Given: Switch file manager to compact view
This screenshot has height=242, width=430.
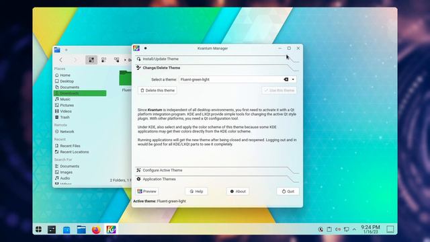Looking at the screenshot, I should pyautogui.click(x=103, y=60).
